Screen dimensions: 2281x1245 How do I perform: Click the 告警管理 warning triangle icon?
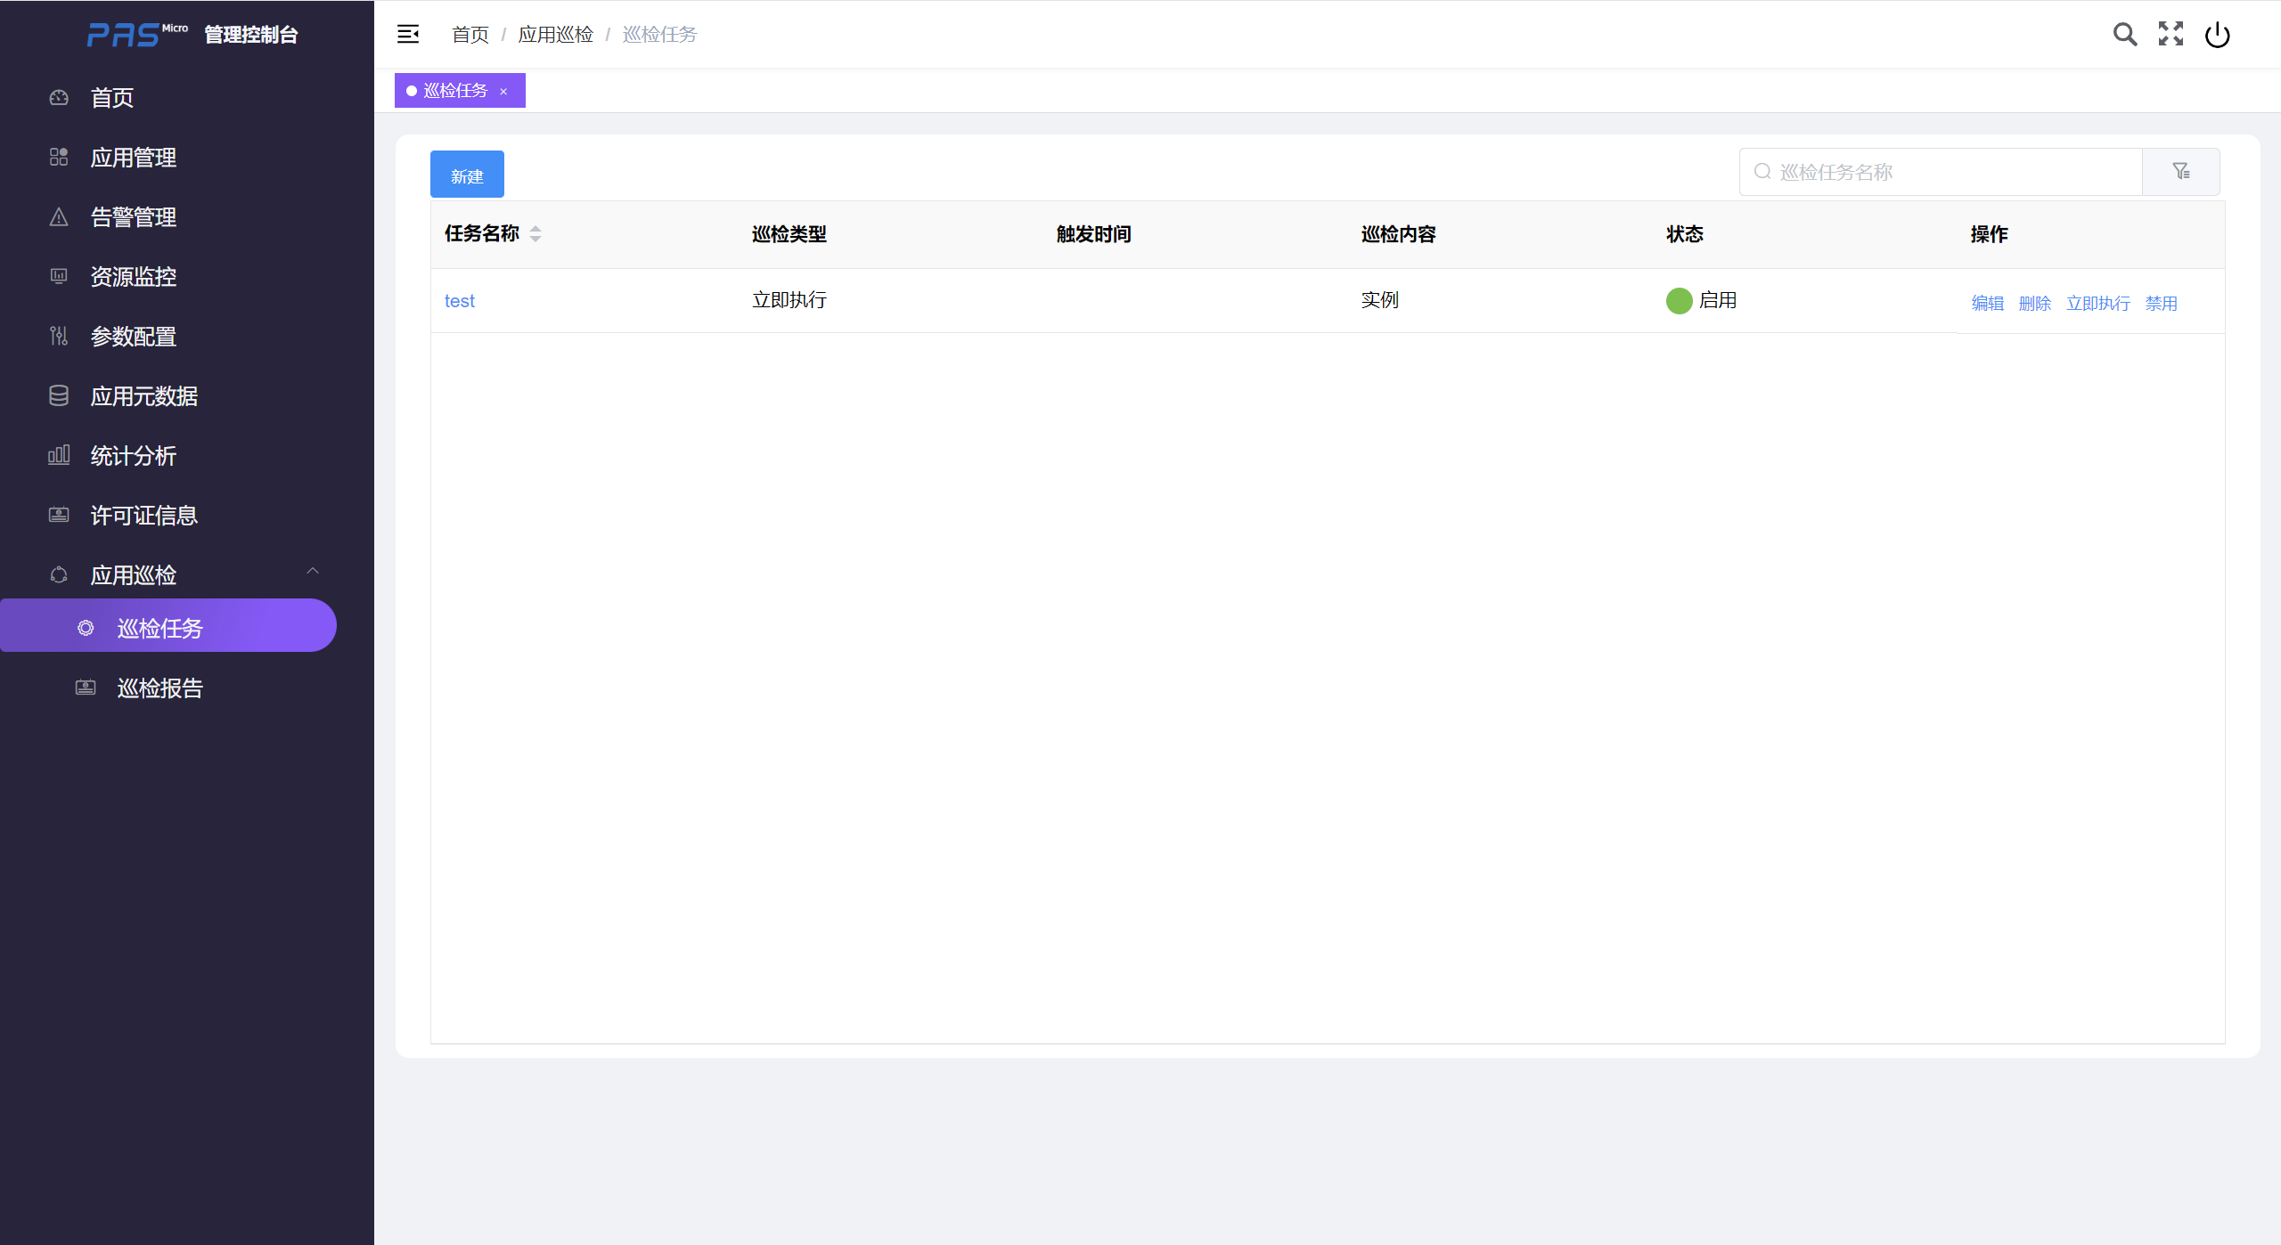pos(59,217)
